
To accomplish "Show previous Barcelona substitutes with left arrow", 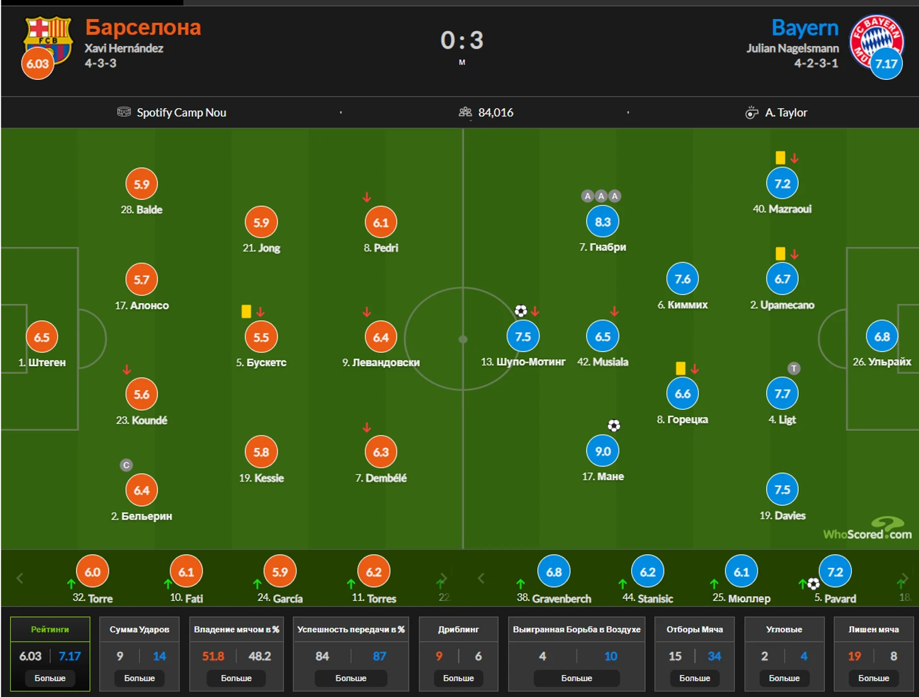I will point(20,578).
